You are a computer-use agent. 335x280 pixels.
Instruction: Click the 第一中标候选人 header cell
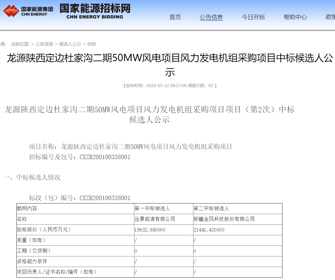164,209
